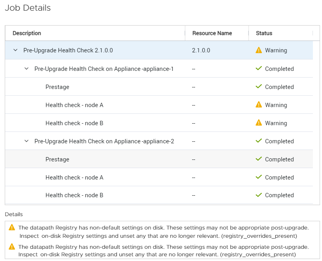The image size is (322, 261).
Task: Click the Warning icon next to Pre-Upgrade Health Check 2.1.0.0
Action: [x=259, y=50]
